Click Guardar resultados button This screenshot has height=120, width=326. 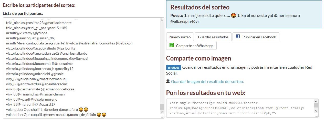coord(213,37)
